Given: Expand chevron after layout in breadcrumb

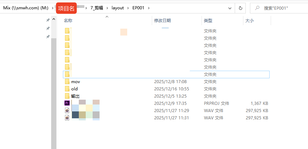Looking at the screenshot, I should (x=128, y=8).
